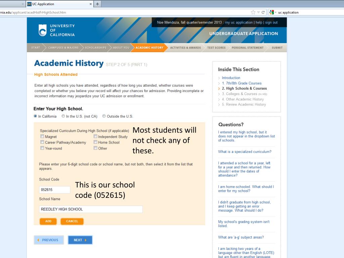
Task: Go to the Start step tab
Action: tap(36, 48)
